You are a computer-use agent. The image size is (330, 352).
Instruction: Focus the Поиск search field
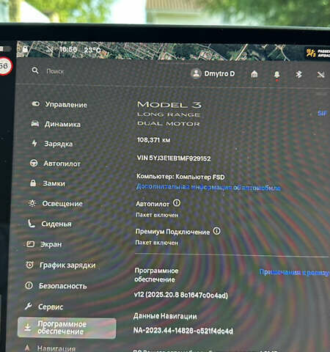pos(55,71)
